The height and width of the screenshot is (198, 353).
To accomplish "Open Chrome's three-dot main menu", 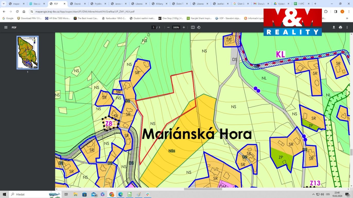I will pos(349,12).
